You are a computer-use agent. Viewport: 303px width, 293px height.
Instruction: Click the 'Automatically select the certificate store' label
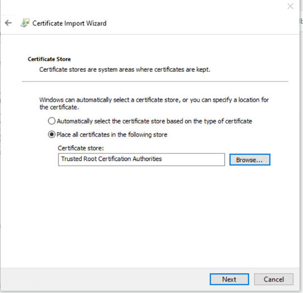154,121
